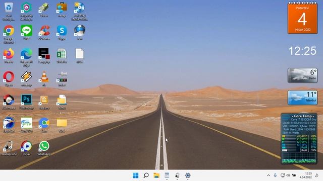
Task: Click the battery tray icon
Action: [294, 175]
